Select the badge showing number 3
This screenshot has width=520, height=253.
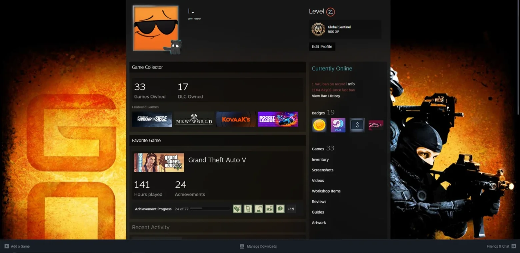tap(357, 125)
